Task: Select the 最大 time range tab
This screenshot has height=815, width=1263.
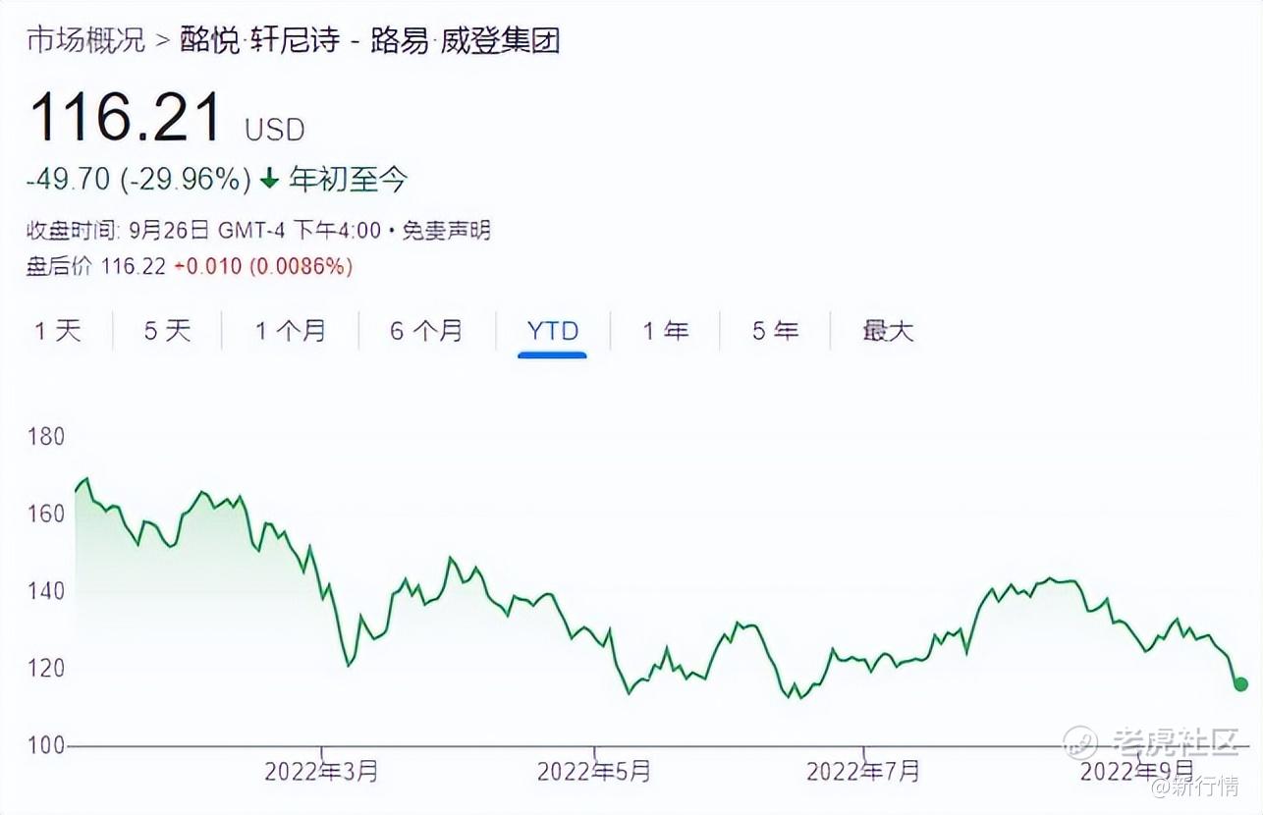Action: tap(888, 331)
